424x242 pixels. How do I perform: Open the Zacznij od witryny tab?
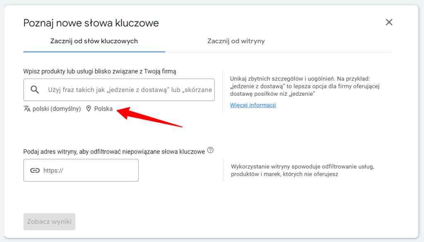coord(236,41)
